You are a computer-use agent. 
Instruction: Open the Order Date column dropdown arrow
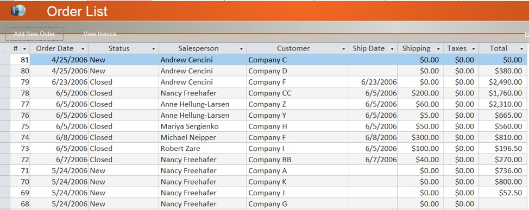tap(83, 49)
